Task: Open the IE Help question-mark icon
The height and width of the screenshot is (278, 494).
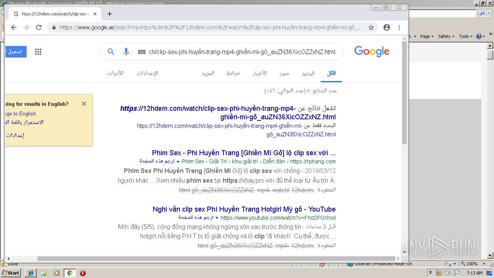Action: click(479, 36)
